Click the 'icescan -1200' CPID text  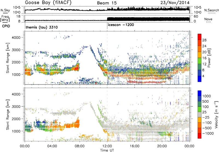[x=121, y=25]
